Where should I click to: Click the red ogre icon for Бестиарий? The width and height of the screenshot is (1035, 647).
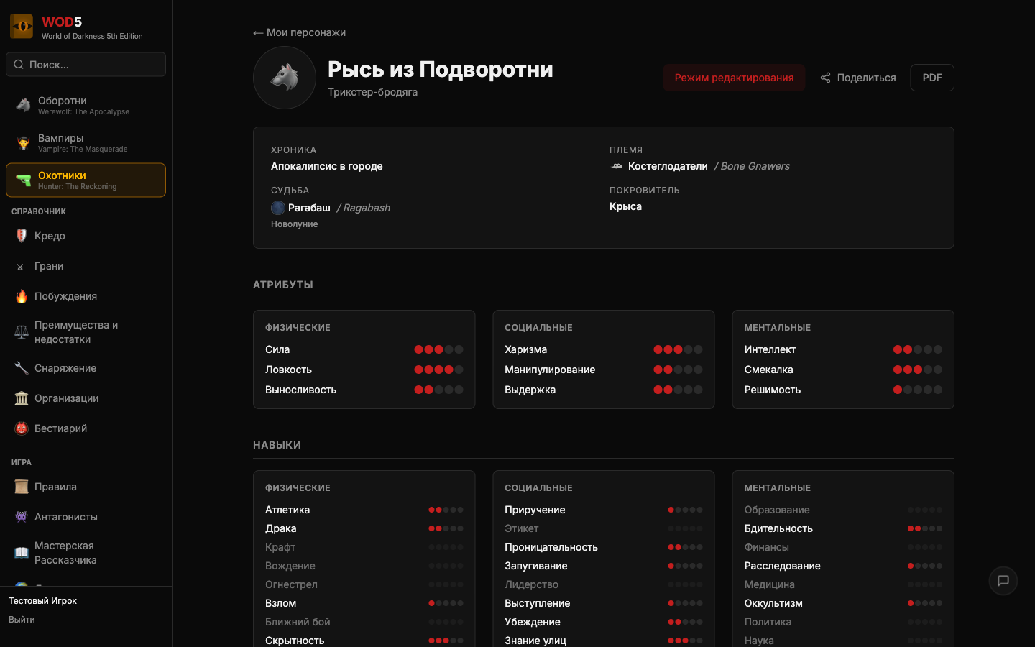point(22,428)
